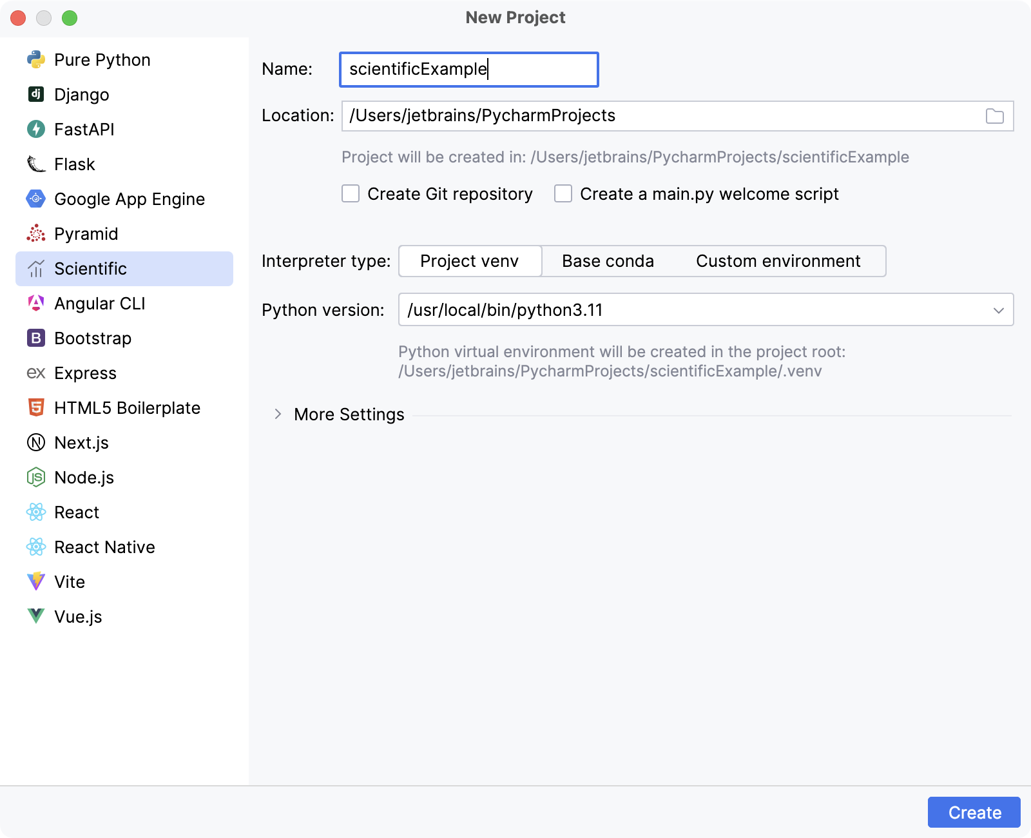
Task: Select the FastAPI icon in the sidebar
Action: 37,129
